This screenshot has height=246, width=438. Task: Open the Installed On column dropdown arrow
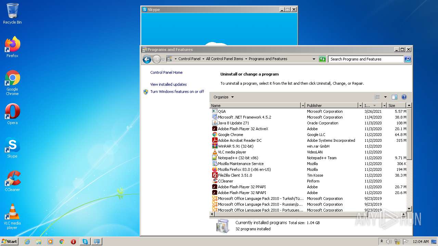(x=384, y=106)
